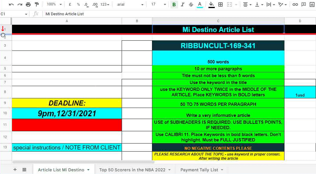Toggle strikethrough formatting

tap(190, 4)
